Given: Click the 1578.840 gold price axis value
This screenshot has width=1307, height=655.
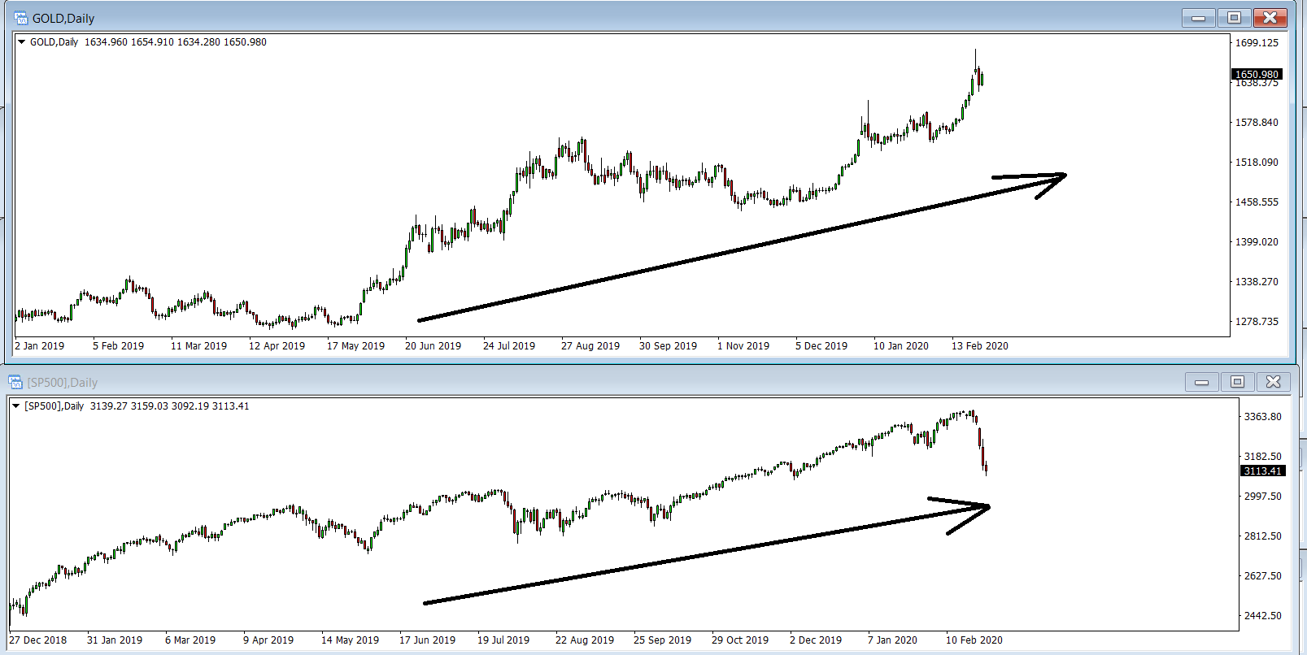Looking at the screenshot, I should coord(1257,123).
